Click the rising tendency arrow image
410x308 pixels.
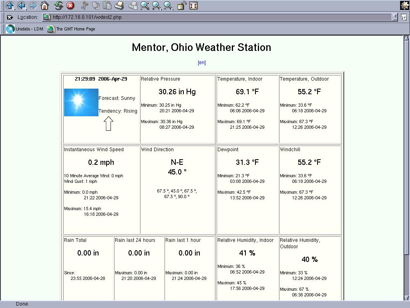tap(109, 124)
